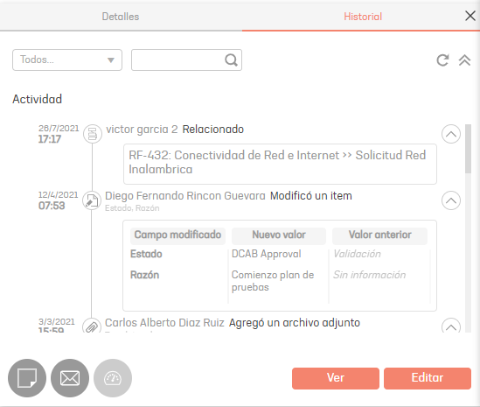The height and width of the screenshot is (407, 480).
Task: Click the Modificó un item edit timeline icon
Action: coord(92,200)
